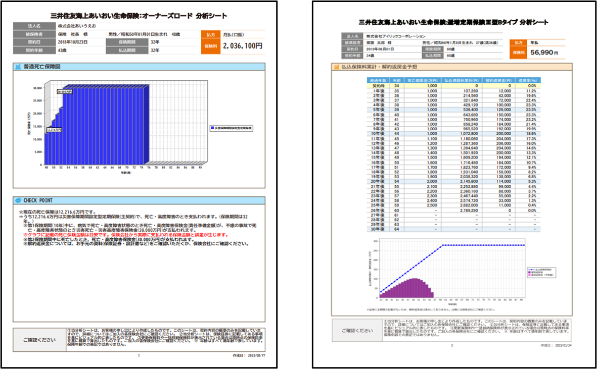Viewport: 597px width, 369px height.
Task: Click the contract date 2018年10月23日
Action: point(72,42)
